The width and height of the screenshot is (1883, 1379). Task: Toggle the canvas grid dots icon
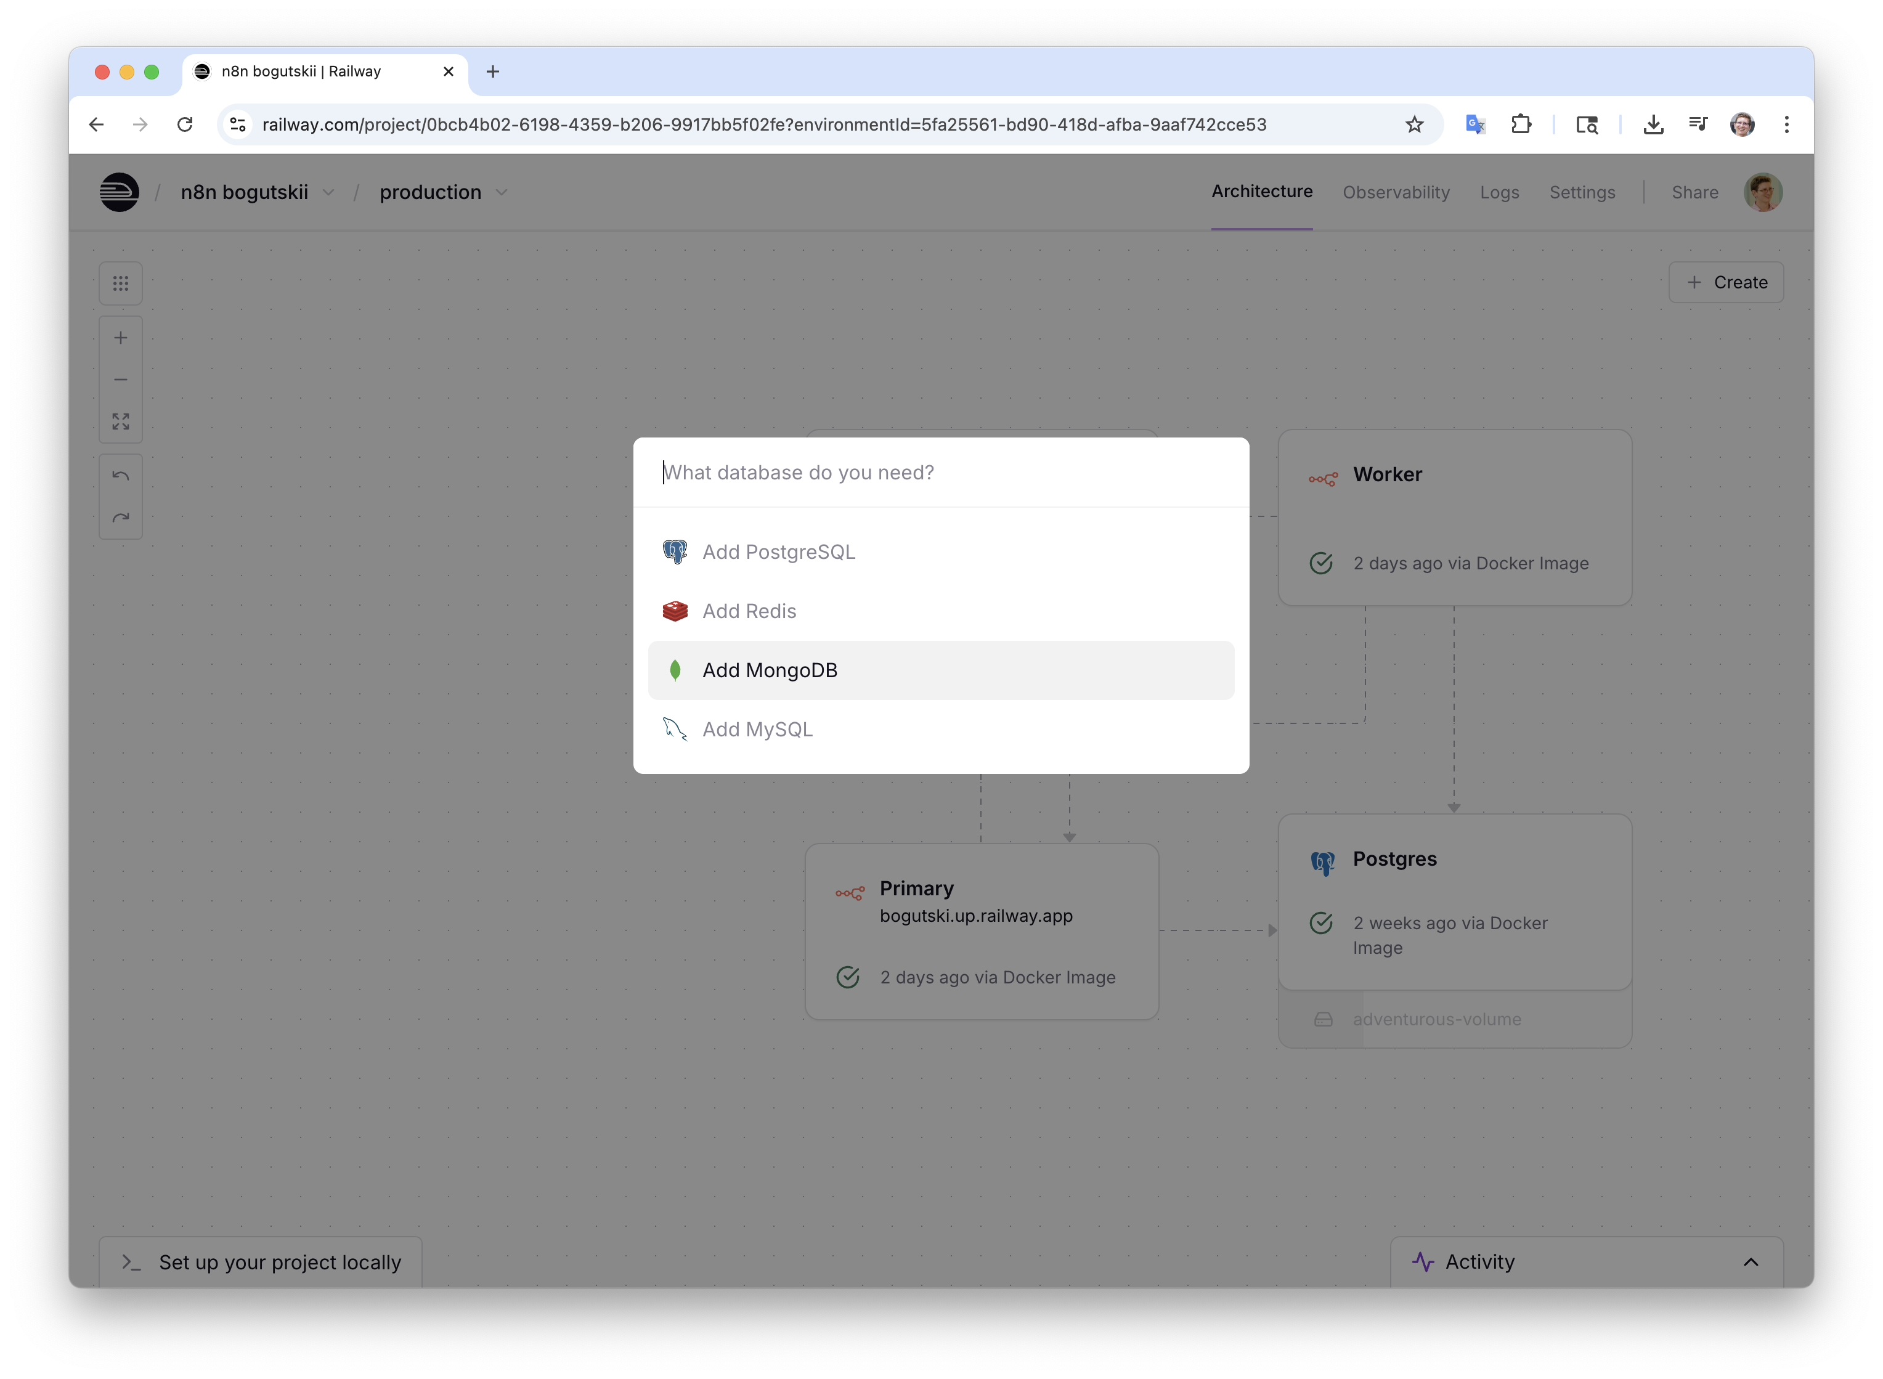tap(121, 284)
